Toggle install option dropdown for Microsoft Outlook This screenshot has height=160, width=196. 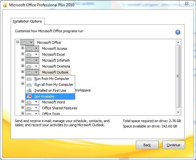(32, 72)
